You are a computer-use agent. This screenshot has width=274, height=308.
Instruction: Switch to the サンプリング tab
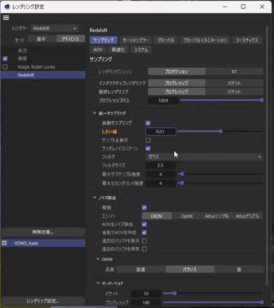[103, 40]
